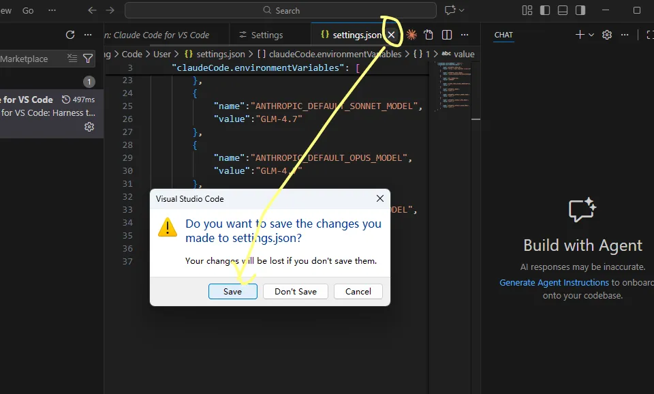Close the settings.json tab
This screenshot has width=654, height=394.
(391, 35)
